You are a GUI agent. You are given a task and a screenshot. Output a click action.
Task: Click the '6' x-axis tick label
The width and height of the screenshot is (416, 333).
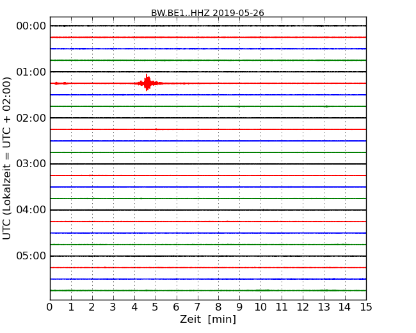tap(177, 307)
